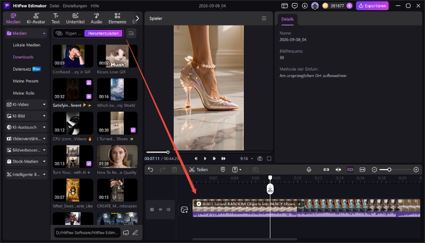Screen dimensions: 425x243
Task: Add Satisfyin...ferent clip with plus icon
Action: click(89, 96)
